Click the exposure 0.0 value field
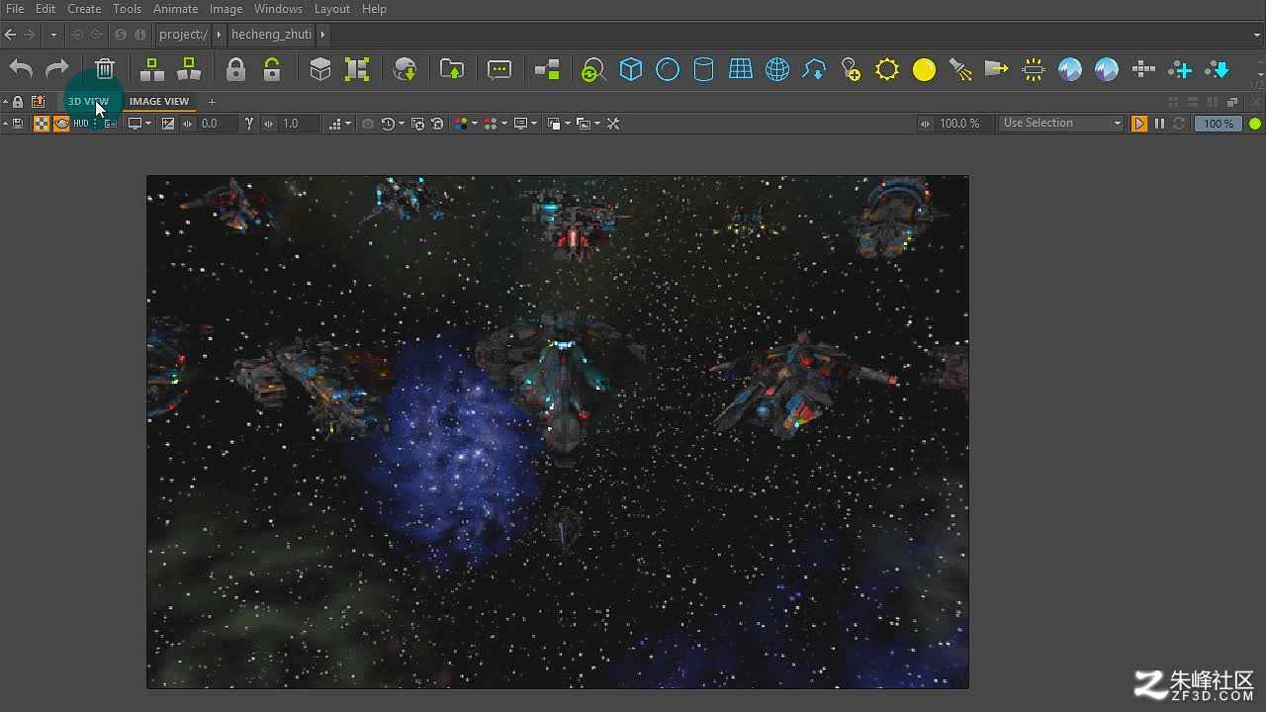The width and height of the screenshot is (1266, 712). point(216,124)
